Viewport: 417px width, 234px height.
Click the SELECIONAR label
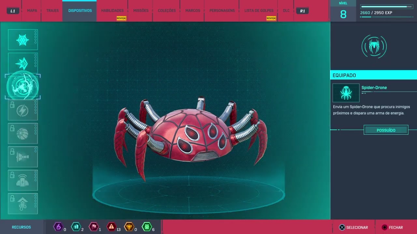pos(357,227)
